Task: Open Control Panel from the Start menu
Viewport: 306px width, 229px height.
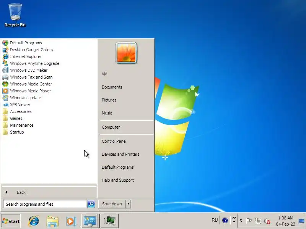Action: (114, 141)
